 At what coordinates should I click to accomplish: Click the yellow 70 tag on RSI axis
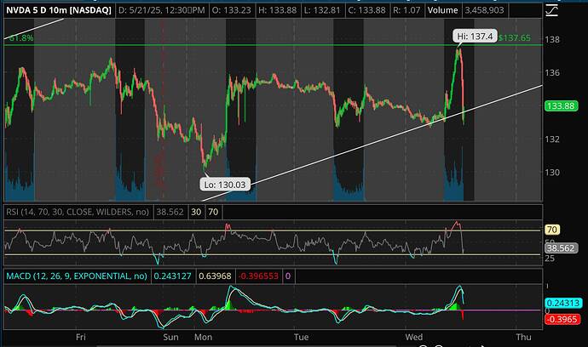coord(552,230)
